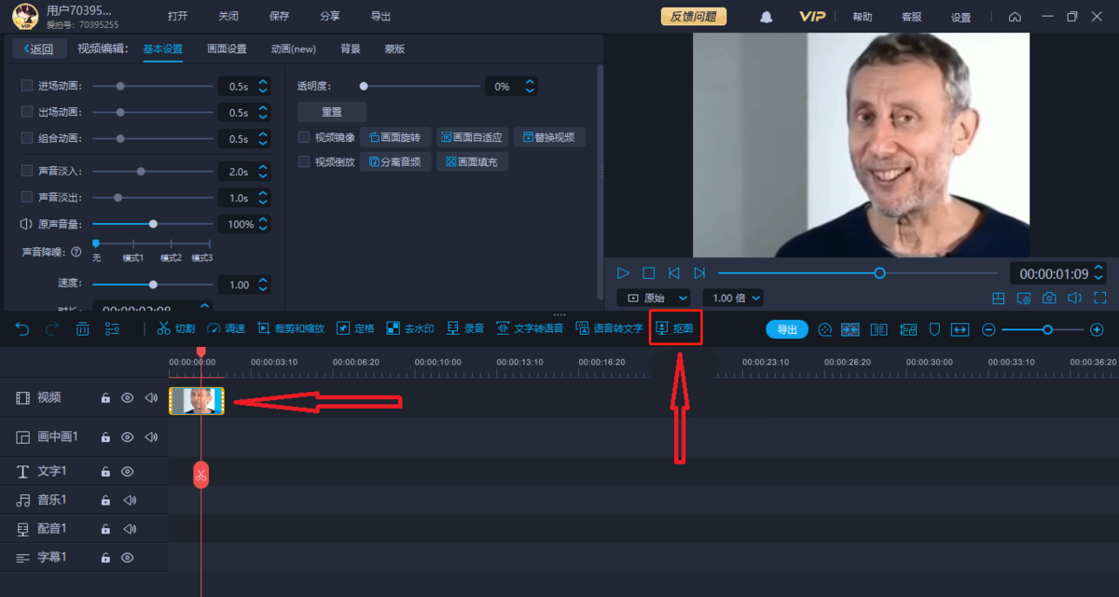
Task: Click the redo arrow in timeline toolbar
Action: 52,328
